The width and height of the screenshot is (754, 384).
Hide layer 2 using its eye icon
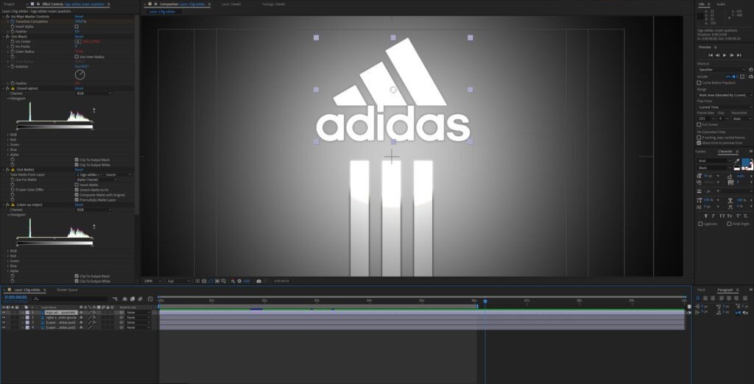4,318
